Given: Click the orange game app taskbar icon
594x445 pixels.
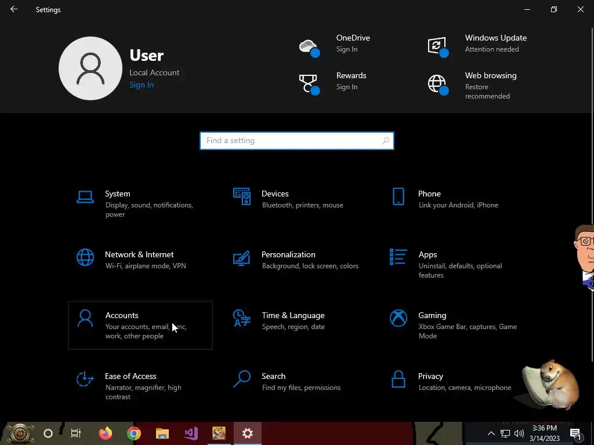Looking at the screenshot, I should click(219, 433).
